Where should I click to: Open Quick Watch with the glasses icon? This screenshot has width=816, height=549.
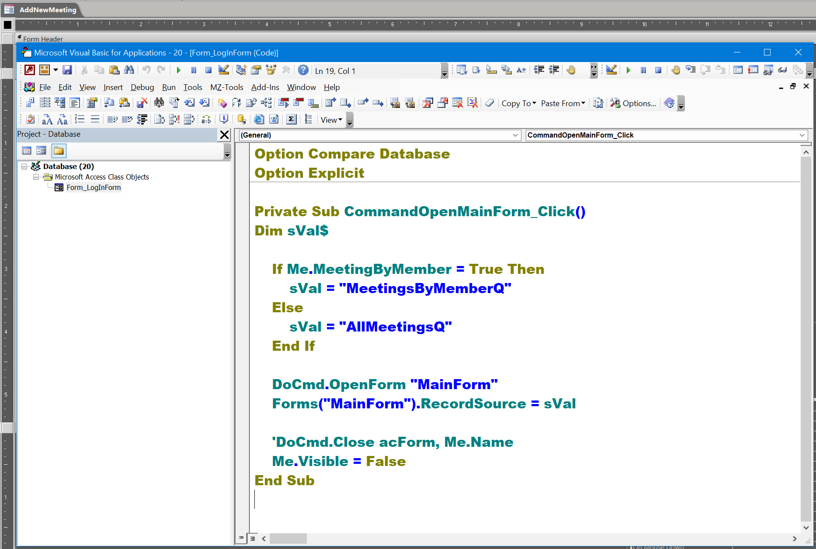[x=782, y=70]
